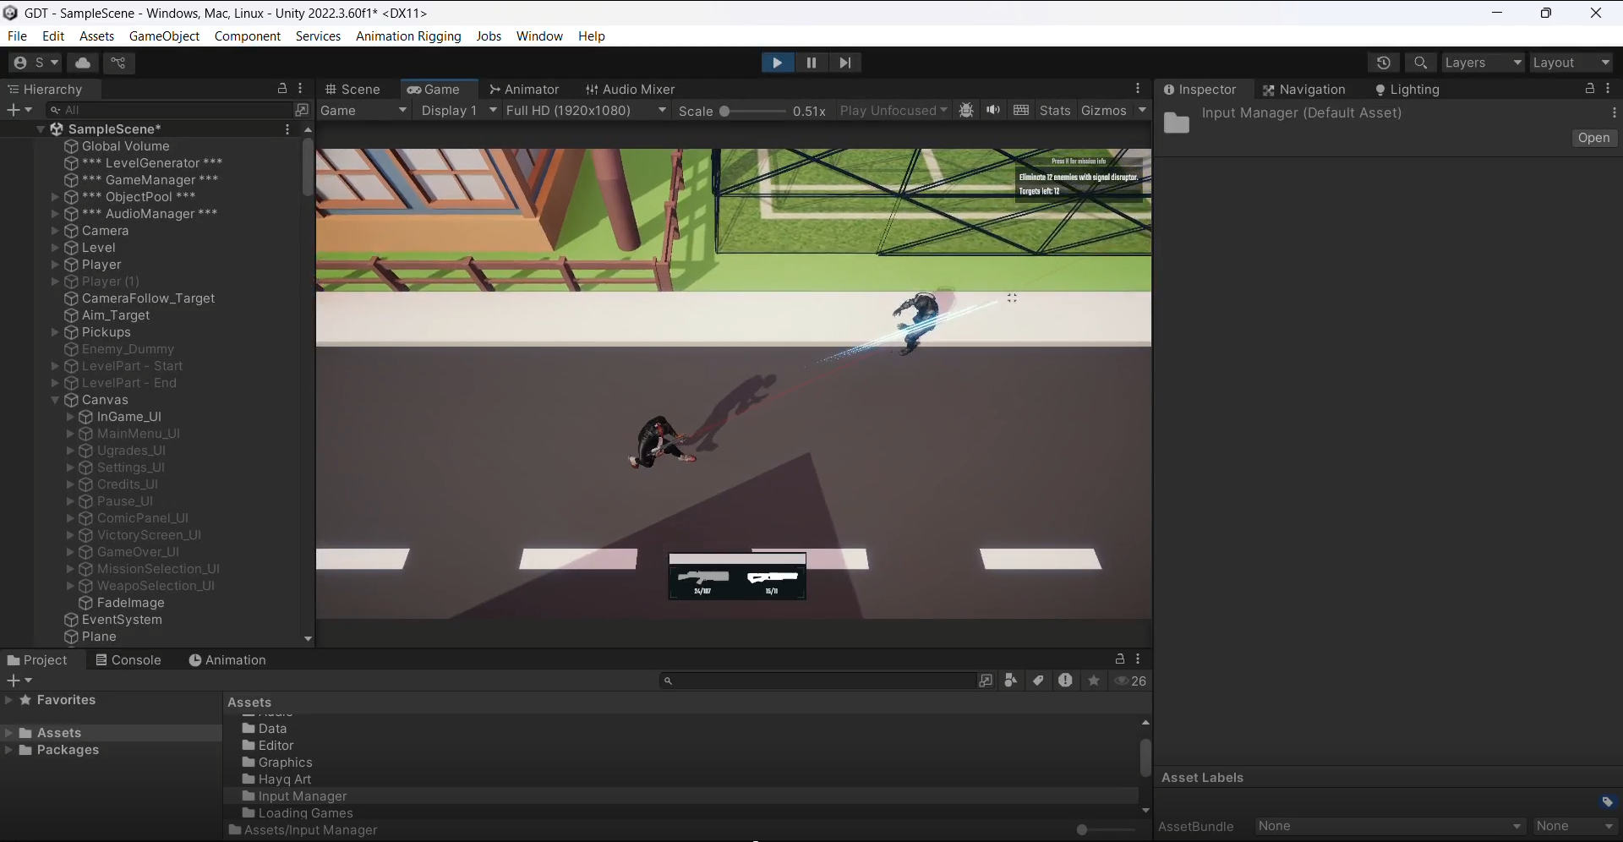Image resolution: width=1623 pixels, height=842 pixels.
Task: Open the Project search-in-packages icon
Action: (986, 681)
